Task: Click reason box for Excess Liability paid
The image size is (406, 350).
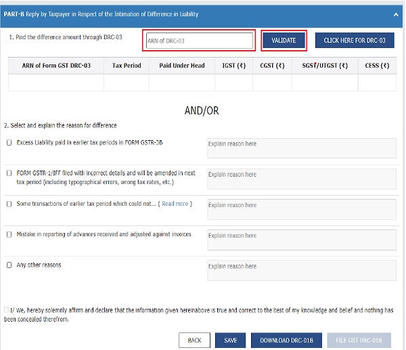Action: (302, 148)
